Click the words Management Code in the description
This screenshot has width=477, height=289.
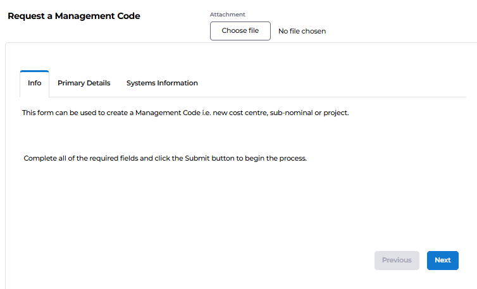click(168, 113)
